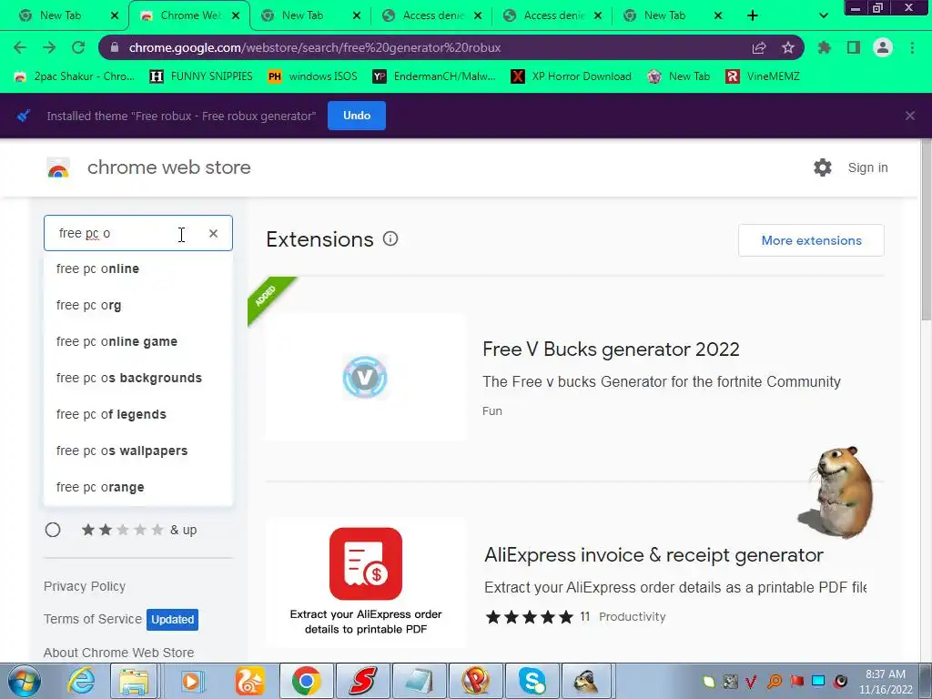The image size is (932, 699).
Task: Open the Extensions puzzle icon
Action: click(x=825, y=47)
